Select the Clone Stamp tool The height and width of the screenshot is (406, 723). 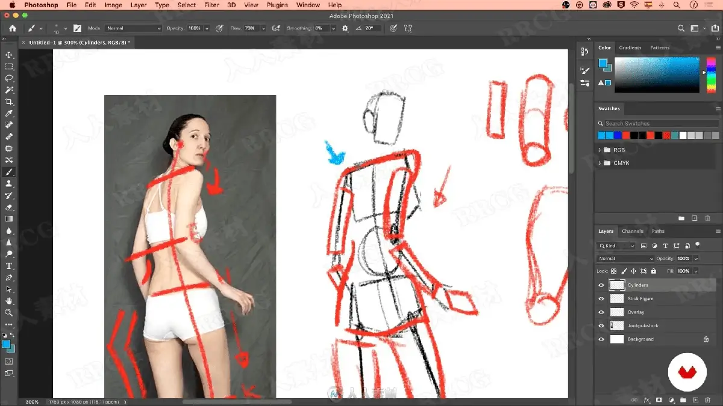coord(9,183)
